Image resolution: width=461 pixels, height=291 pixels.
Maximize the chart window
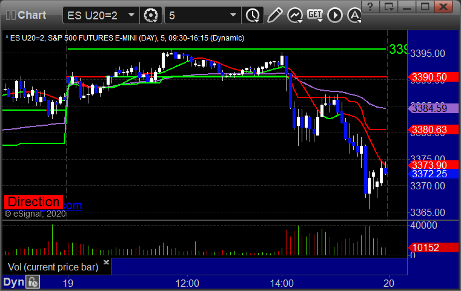pos(425,7)
